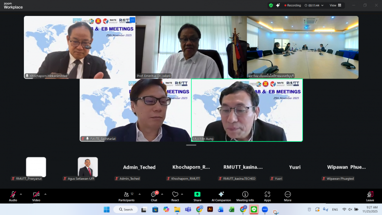Expand audio options arrow next to Audio
Screen dimensions: 382x215
[x=21, y=194]
